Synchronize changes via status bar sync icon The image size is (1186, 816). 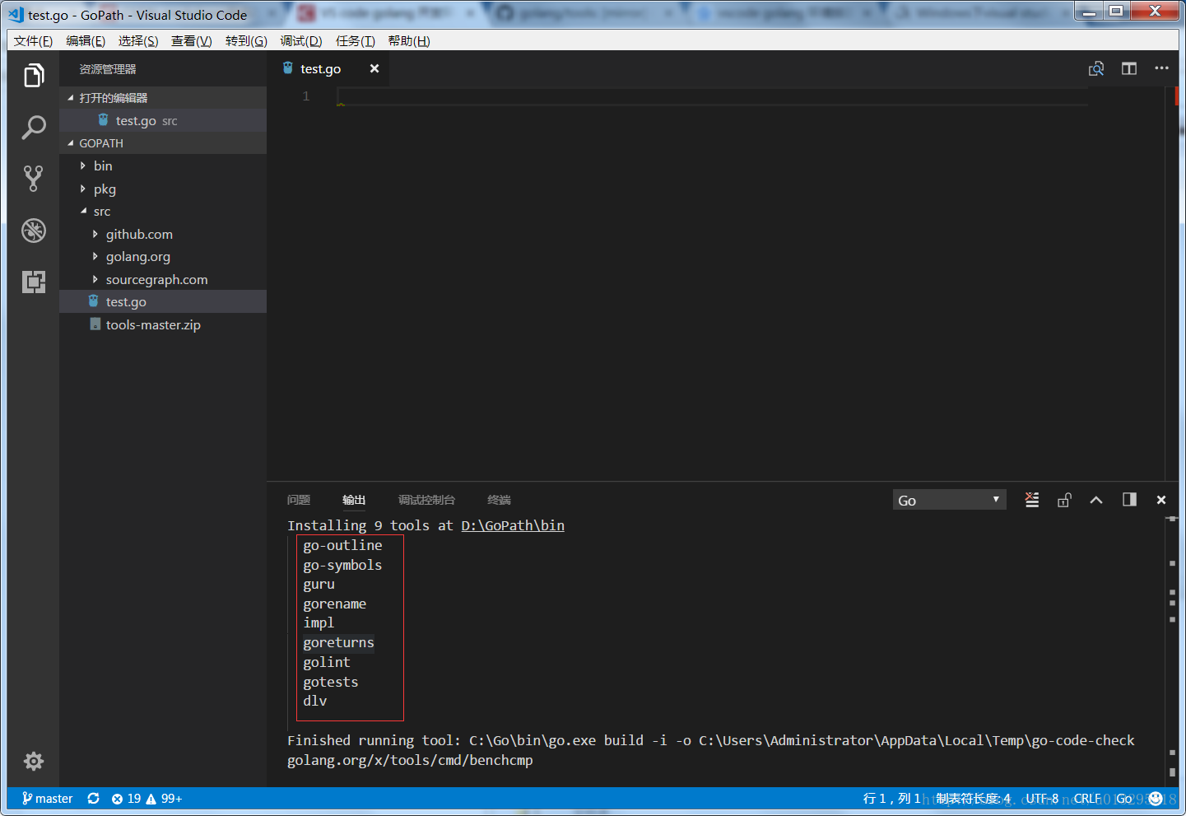click(x=94, y=799)
